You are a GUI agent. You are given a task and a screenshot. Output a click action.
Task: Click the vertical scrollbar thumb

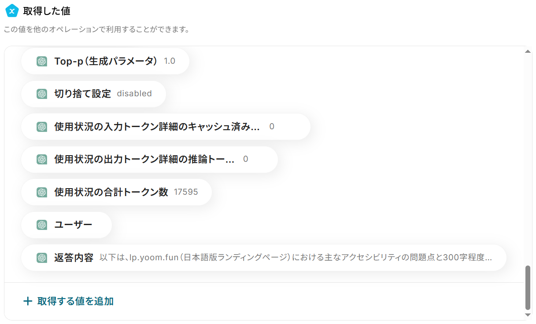click(528, 288)
